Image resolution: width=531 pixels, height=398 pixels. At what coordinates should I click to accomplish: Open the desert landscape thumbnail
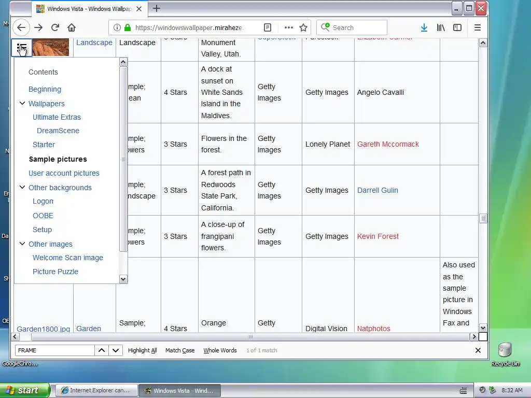51,47
